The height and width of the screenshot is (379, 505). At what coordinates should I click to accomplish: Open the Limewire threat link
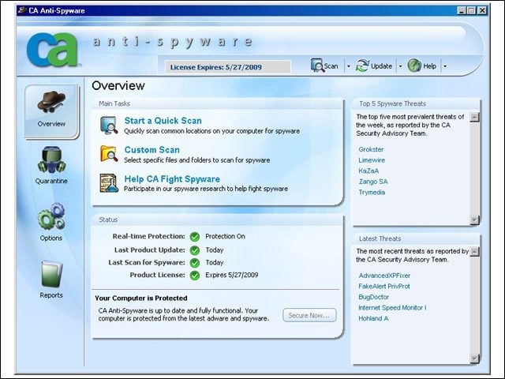pos(372,160)
